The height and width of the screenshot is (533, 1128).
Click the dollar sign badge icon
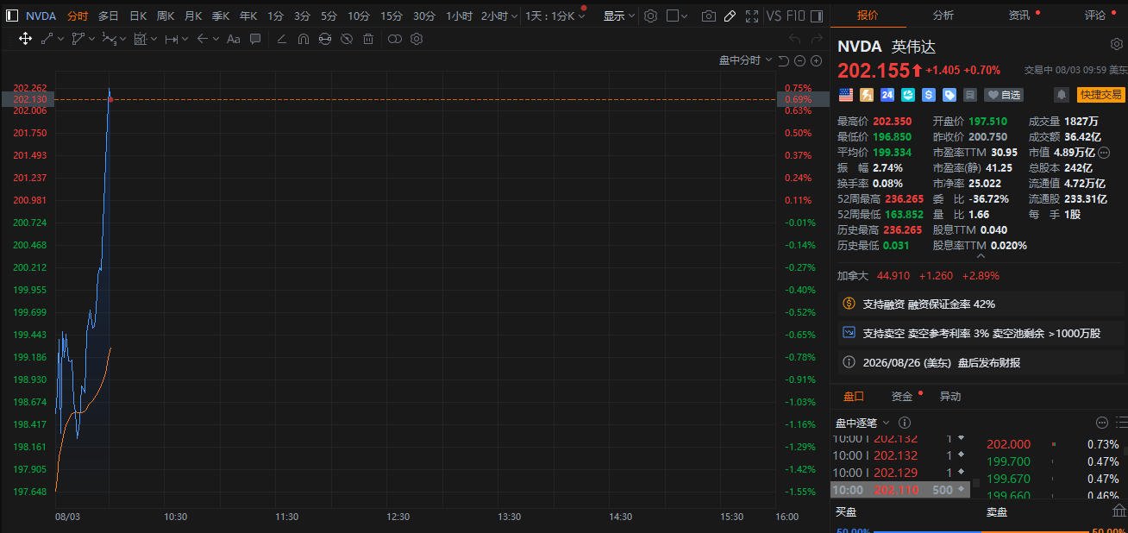pos(929,95)
